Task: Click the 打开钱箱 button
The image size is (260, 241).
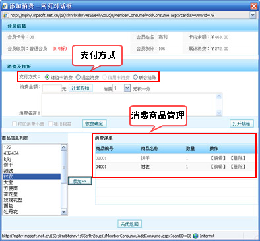Action: click(x=242, y=124)
